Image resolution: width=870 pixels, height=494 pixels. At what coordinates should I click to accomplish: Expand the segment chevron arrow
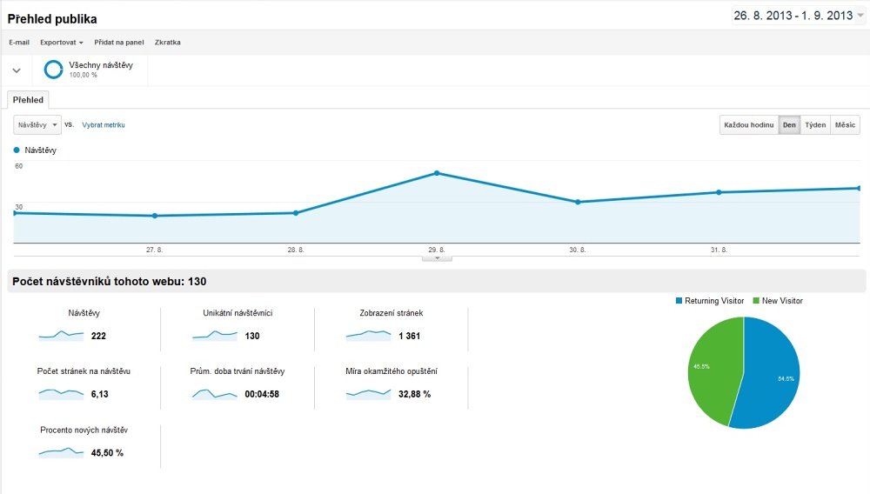coord(17,70)
